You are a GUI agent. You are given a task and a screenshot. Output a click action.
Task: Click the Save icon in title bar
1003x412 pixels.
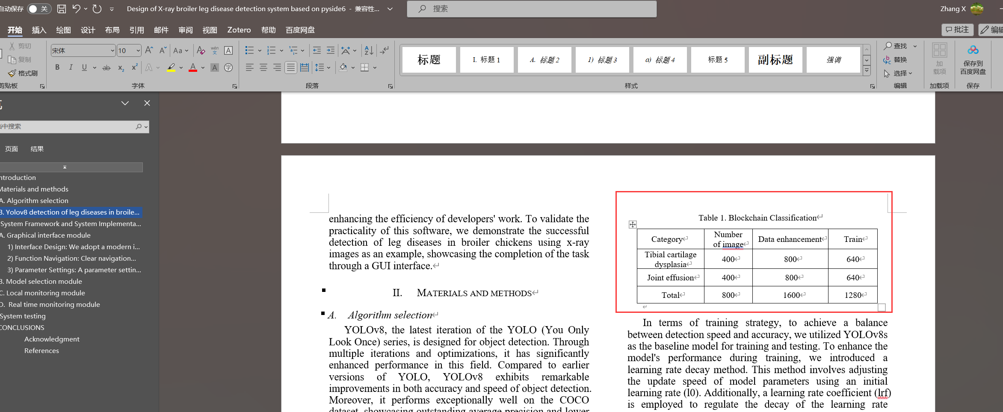(x=62, y=9)
